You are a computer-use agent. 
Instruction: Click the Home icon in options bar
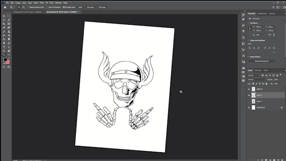5,7
